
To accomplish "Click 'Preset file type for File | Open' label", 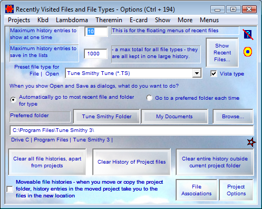I will coord(37,70).
